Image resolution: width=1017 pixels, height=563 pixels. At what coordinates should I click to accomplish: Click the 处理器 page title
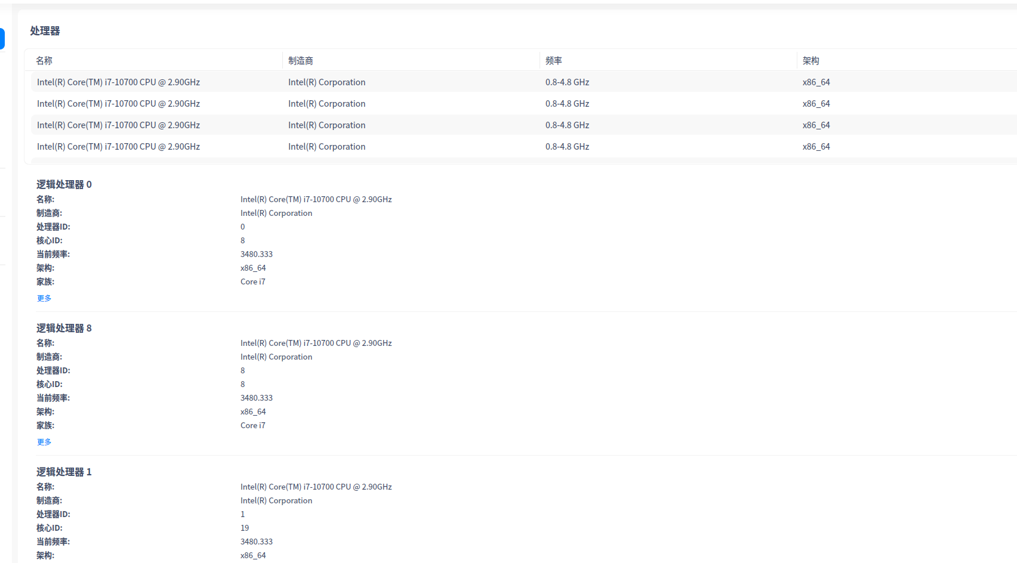(45, 31)
